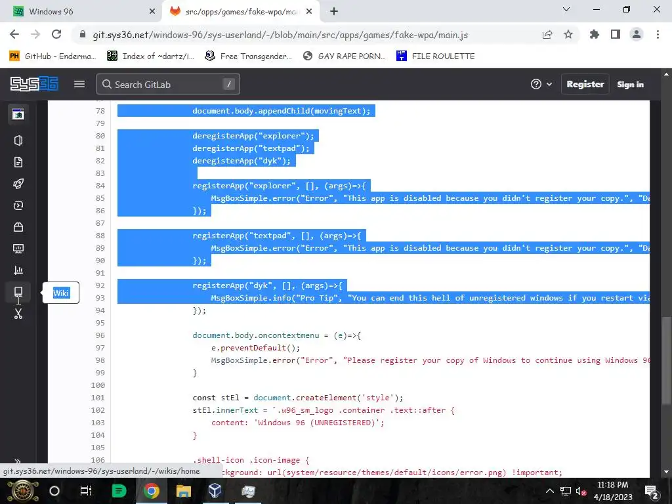Open Repository document icon in sidebar
This screenshot has height=504, width=672.
(x=18, y=162)
